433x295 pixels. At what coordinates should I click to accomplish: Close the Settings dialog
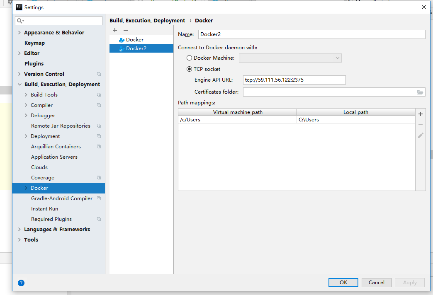coord(424,7)
